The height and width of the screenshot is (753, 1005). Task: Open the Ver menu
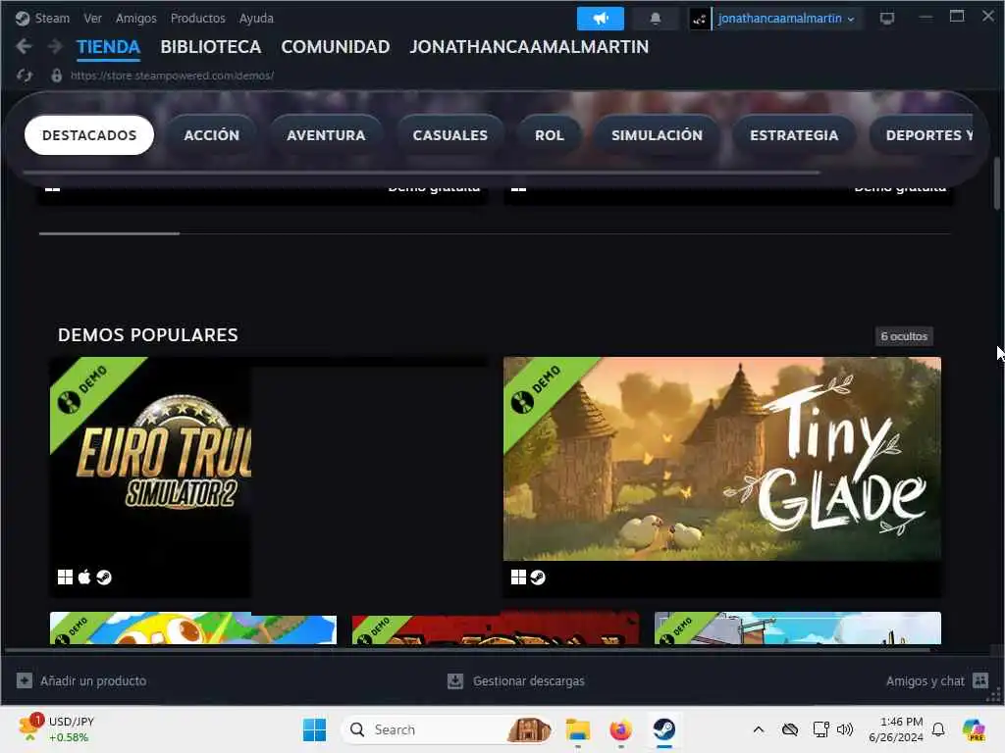point(93,18)
